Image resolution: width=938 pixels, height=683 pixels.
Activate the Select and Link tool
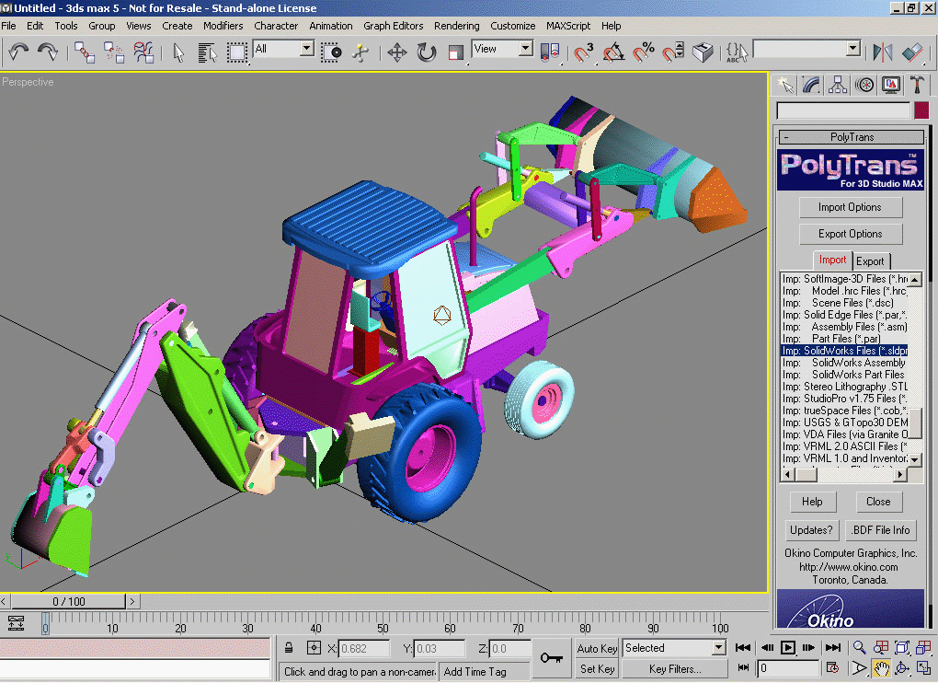tap(85, 52)
